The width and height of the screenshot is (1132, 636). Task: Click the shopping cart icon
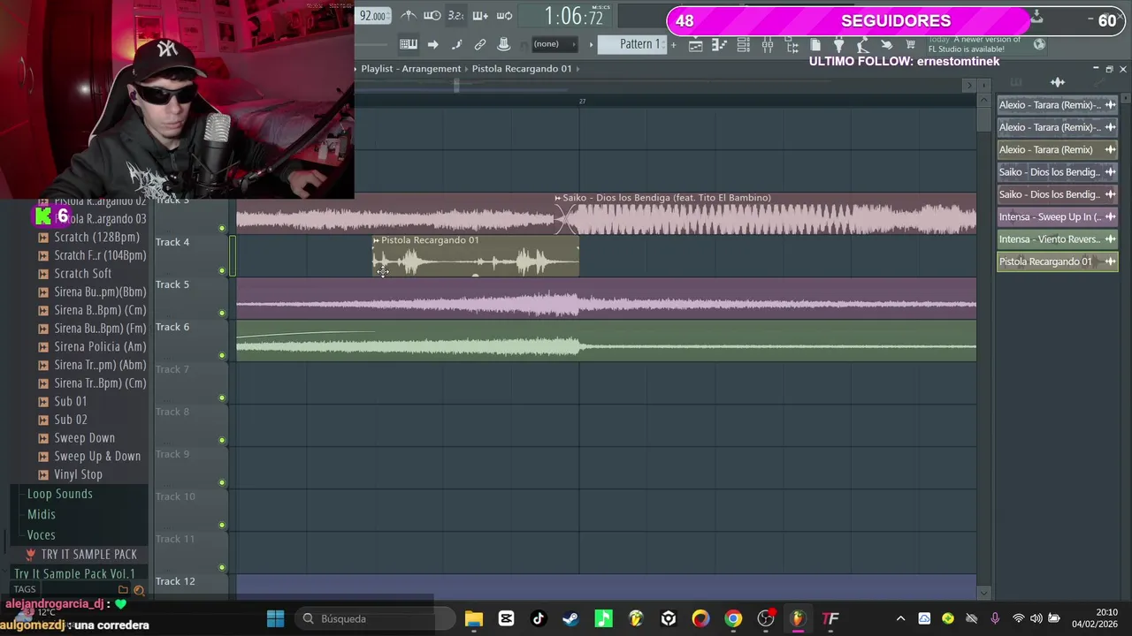click(x=910, y=44)
